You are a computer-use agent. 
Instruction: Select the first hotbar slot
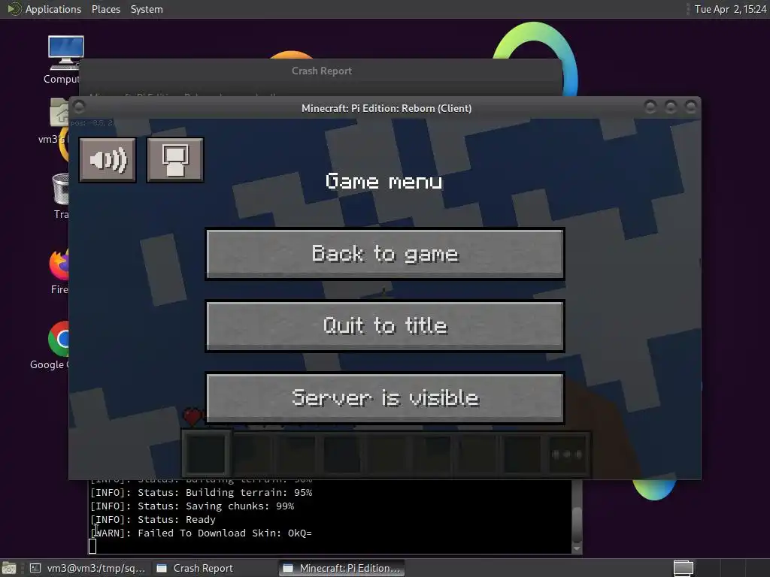point(206,455)
